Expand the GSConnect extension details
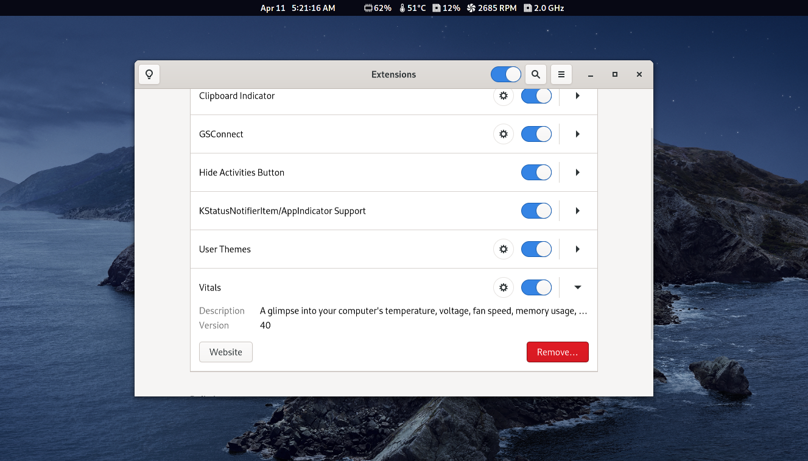 pyautogui.click(x=577, y=134)
